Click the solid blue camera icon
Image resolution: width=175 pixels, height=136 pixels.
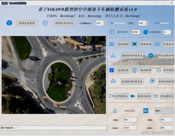point(133,96)
